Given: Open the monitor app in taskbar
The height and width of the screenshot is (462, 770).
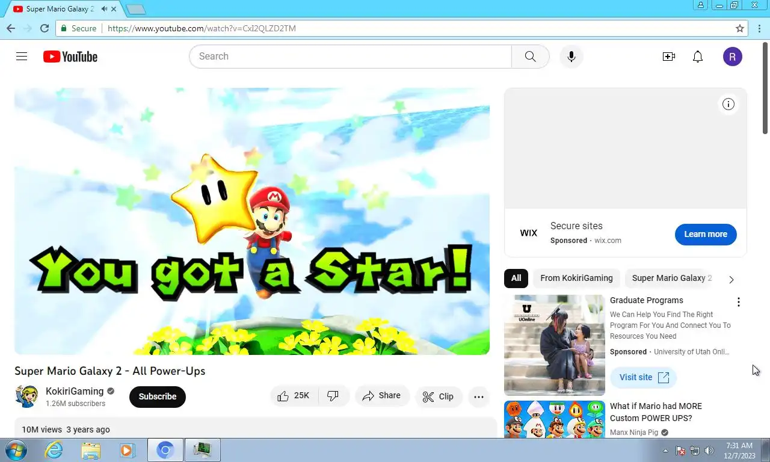Looking at the screenshot, I should [203, 450].
